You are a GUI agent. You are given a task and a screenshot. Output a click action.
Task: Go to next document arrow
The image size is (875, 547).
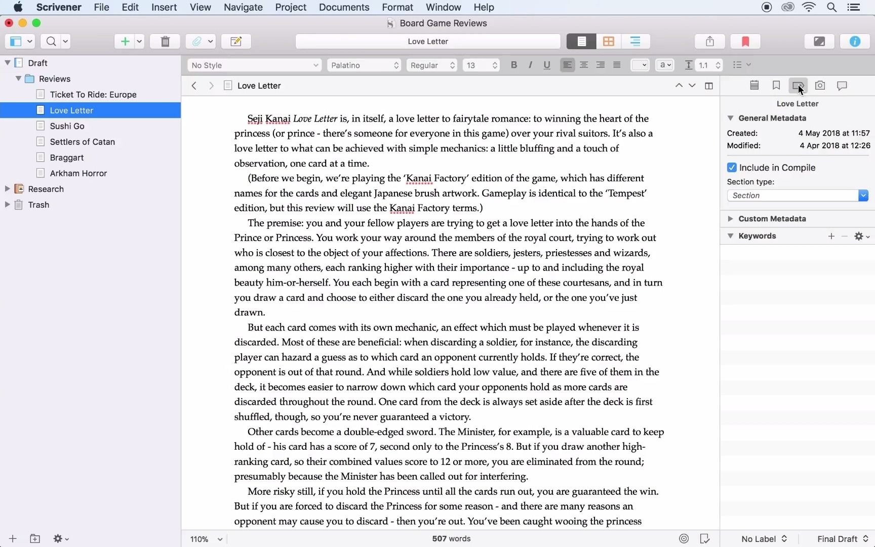tap(692, 86)
